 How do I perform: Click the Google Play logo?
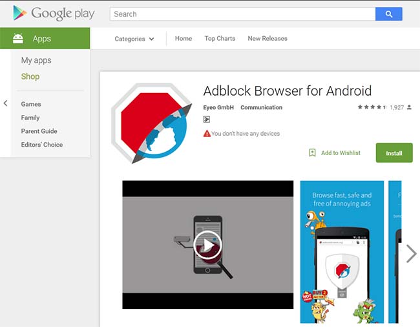(54, 13)
